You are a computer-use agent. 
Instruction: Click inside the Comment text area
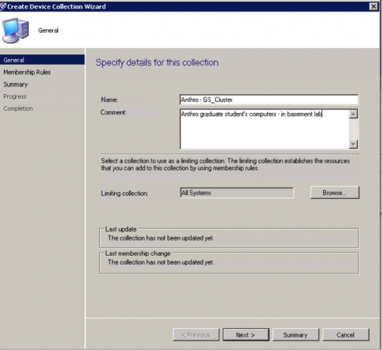(x=264, y=129)
